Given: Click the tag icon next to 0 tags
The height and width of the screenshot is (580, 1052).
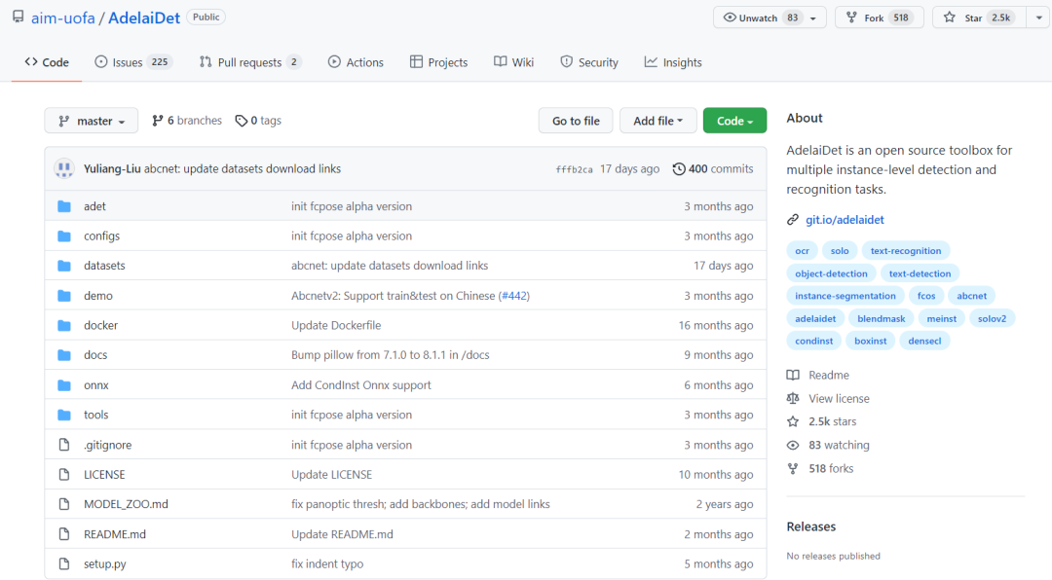Looking at the screenshot, I should [241, 121].
